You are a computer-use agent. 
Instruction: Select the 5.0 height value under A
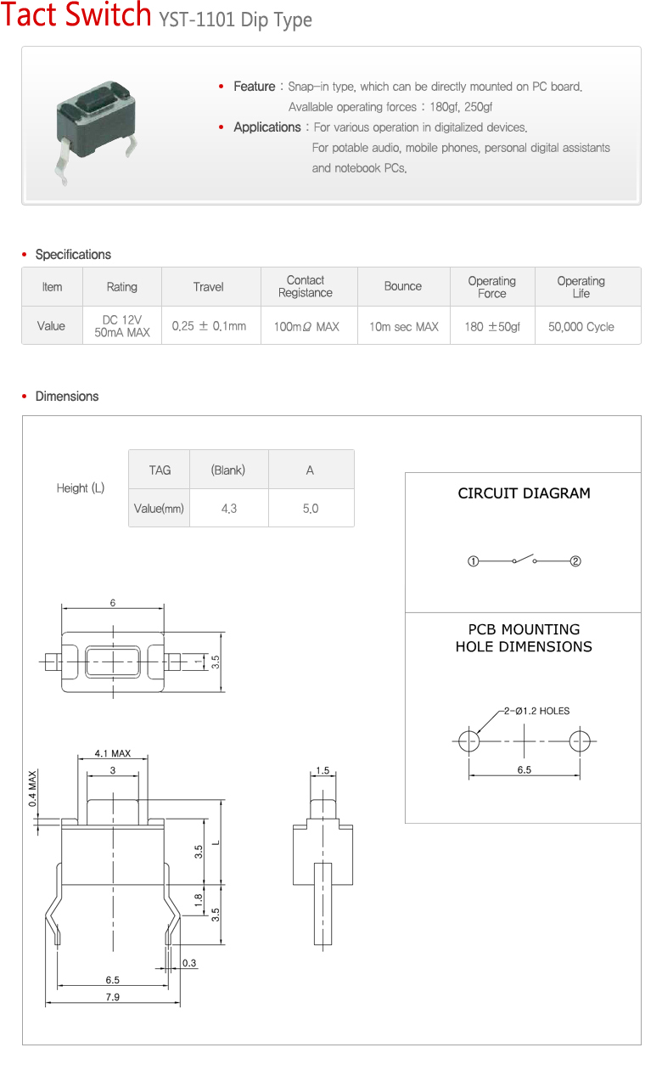[x=311, y=509]
